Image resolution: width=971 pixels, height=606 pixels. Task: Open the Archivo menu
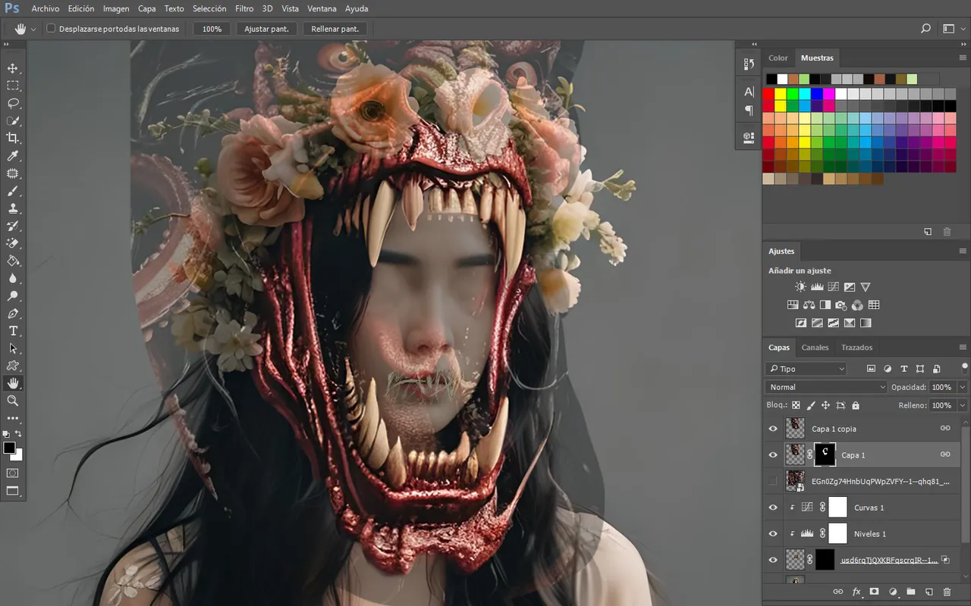[46, 8]
